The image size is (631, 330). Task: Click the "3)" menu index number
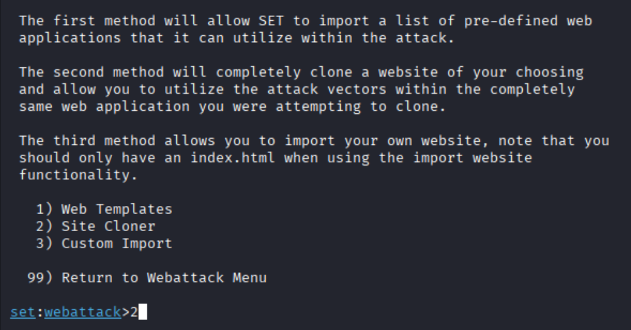[x=45, y=243]
